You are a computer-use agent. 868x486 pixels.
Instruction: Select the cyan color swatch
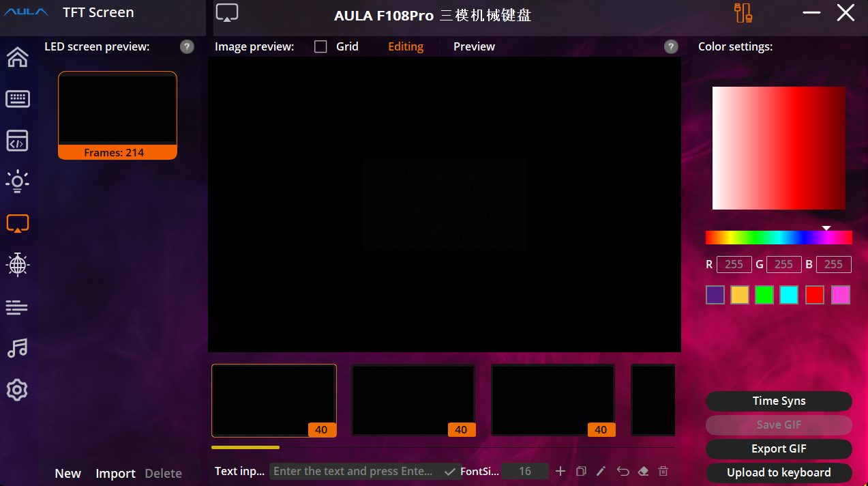click(x=790, y=295)
